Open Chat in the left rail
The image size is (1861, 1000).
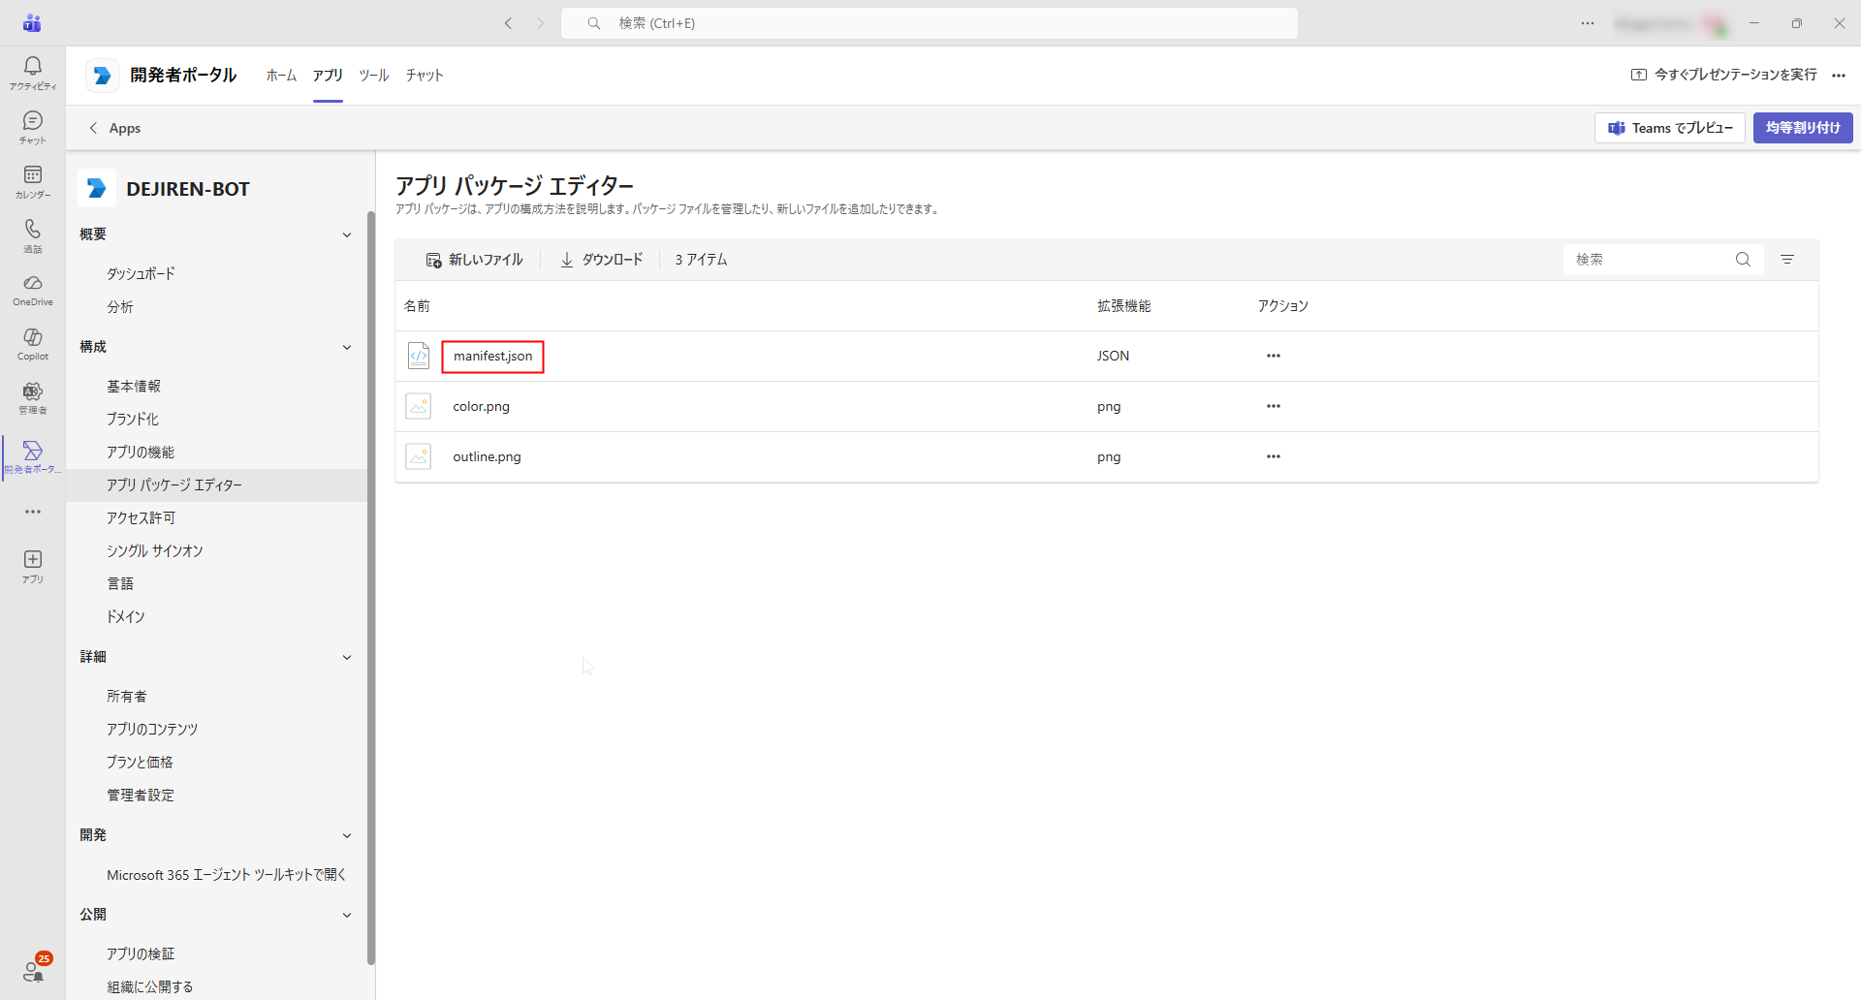click(33, 127)
